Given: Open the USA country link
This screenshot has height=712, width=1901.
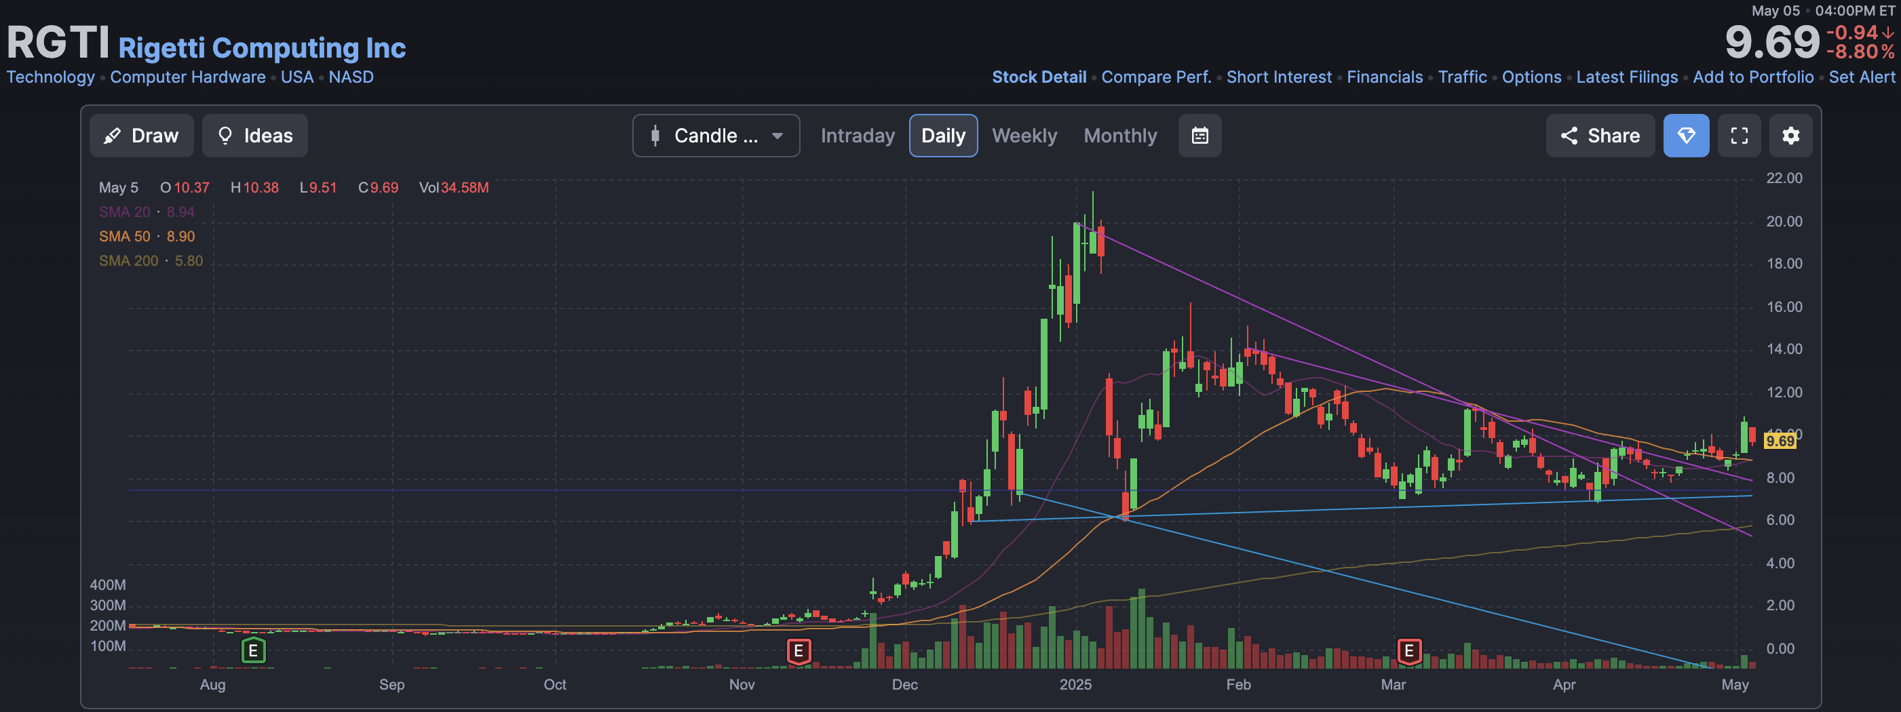Looking at the screenshot, I should [x=296, y=77].
